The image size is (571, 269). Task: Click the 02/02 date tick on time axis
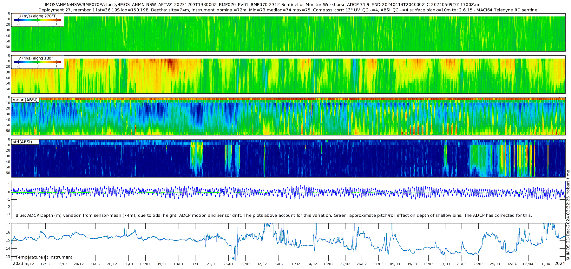click(x=262, y=264)
